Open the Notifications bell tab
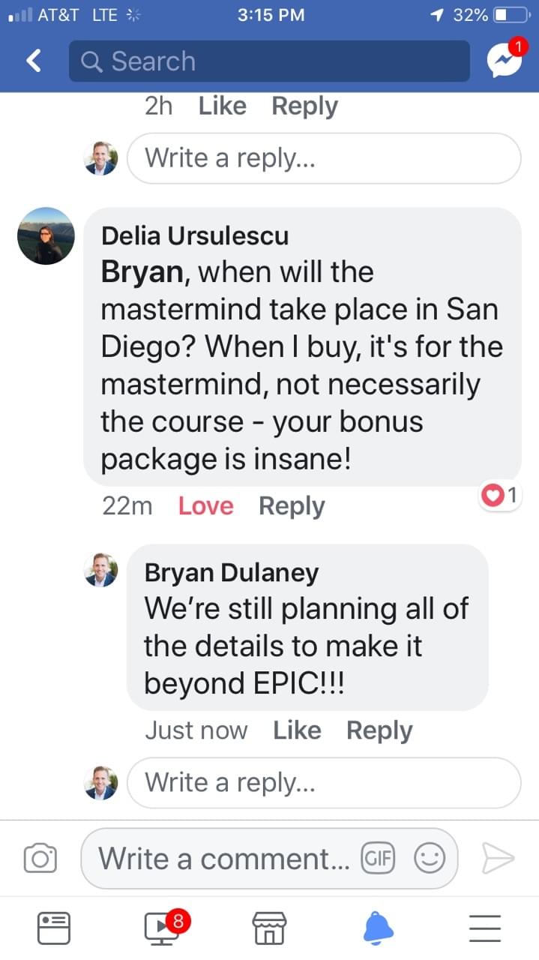The width and height of the screenshot is (539, 960). pos(378,928)
